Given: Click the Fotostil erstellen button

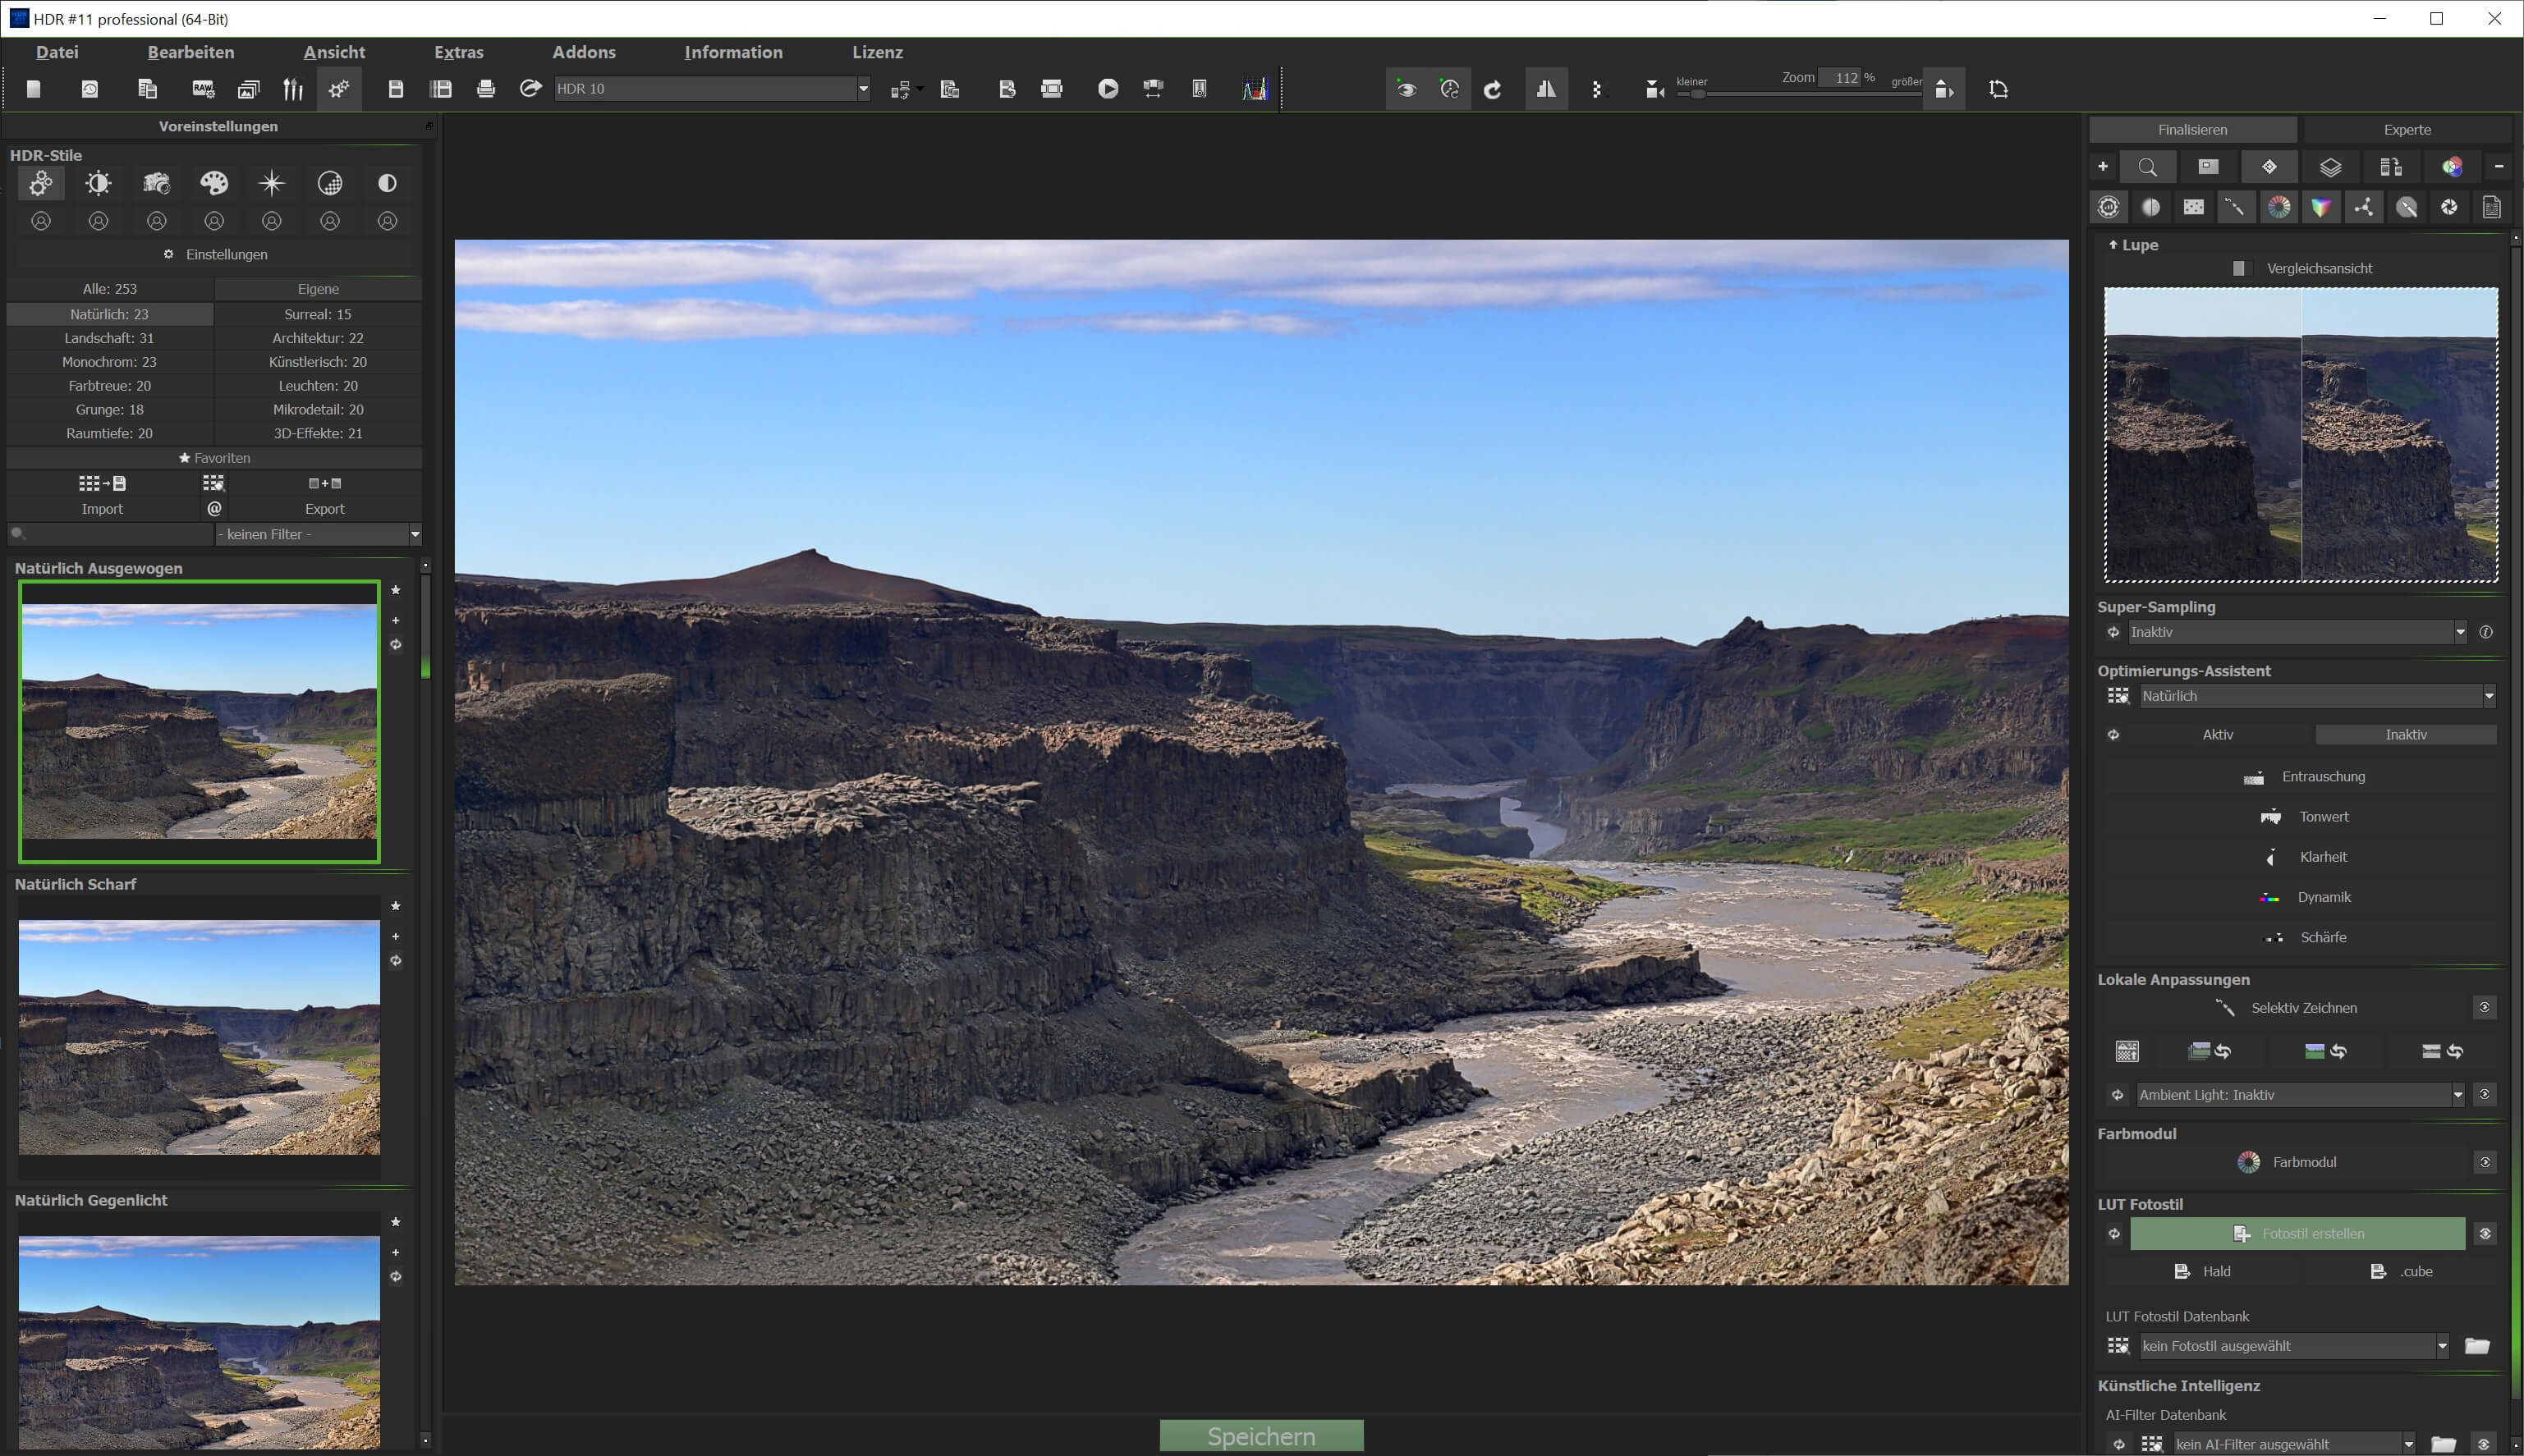Looking at the screenshot, I should point(2297,1234).
